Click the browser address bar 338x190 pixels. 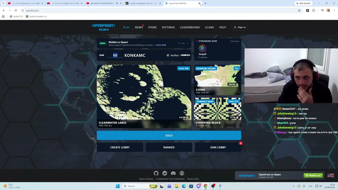pos(158,10)
